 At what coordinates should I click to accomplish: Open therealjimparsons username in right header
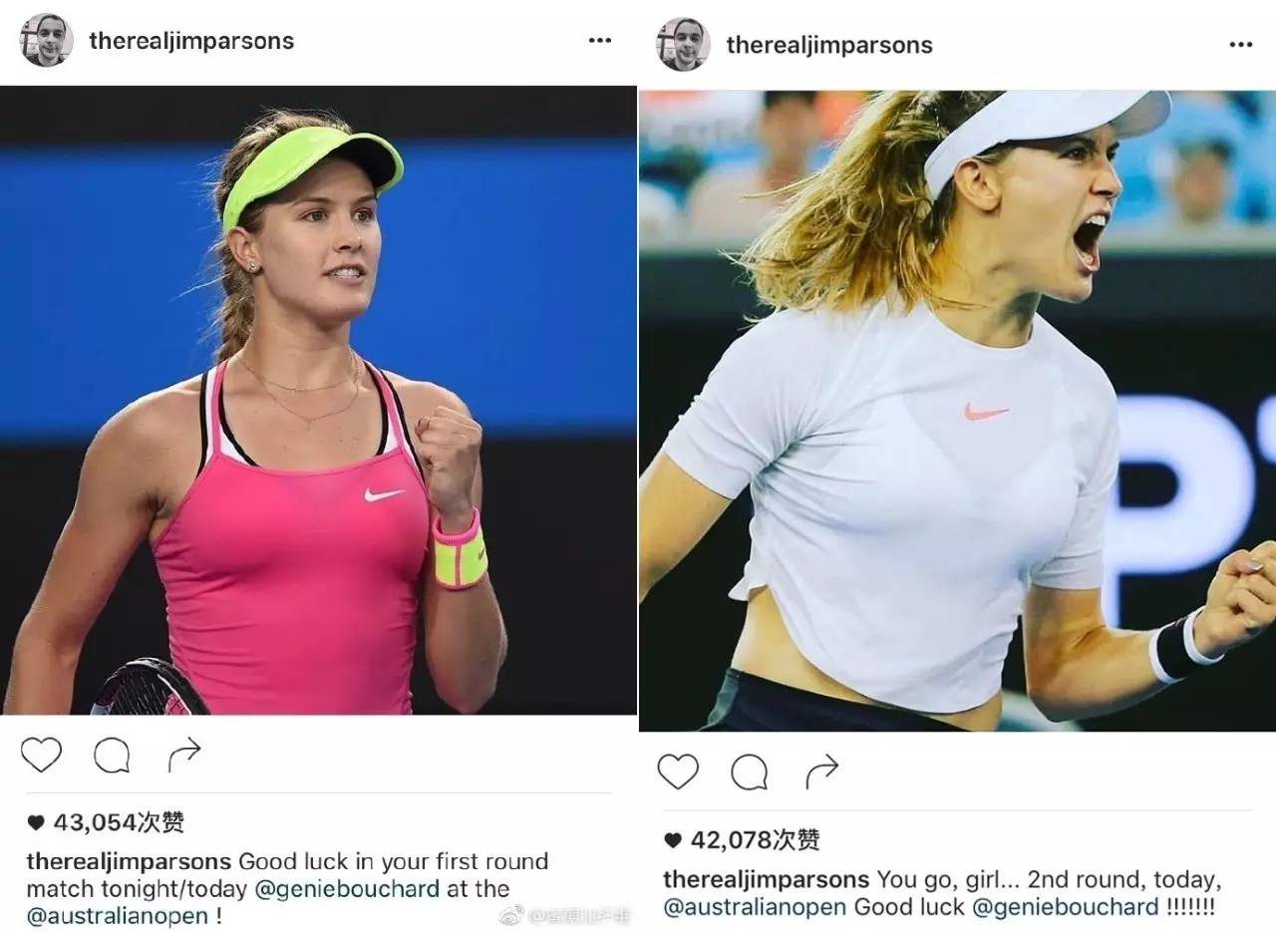click(x=829, y=45)
